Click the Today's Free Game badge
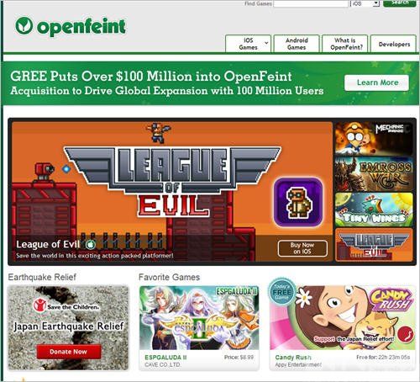This screenshot has width=420, height=382. coord(282,293)
